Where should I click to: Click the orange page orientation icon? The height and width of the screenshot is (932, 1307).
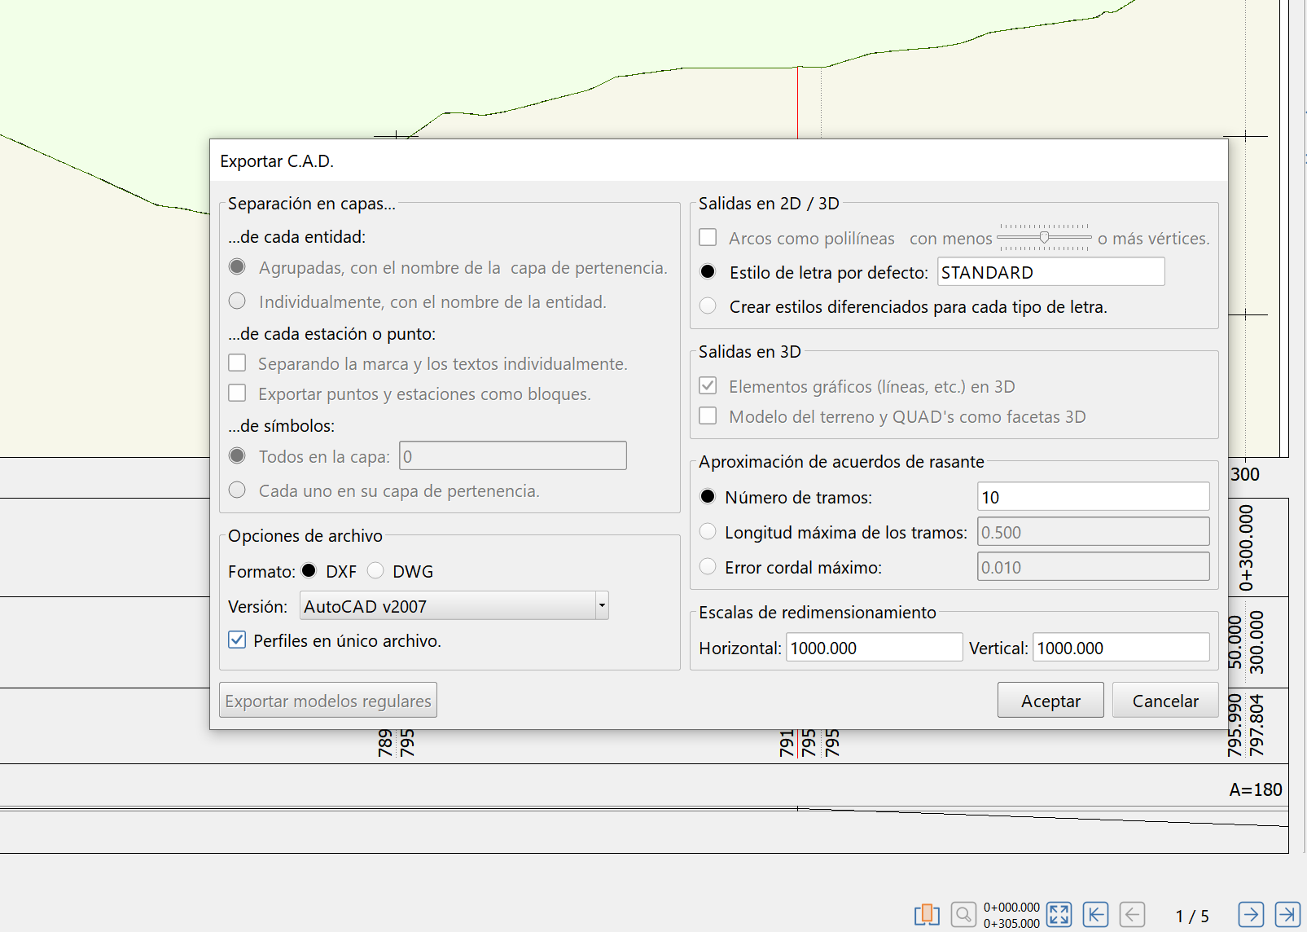(x=926, y=914)
